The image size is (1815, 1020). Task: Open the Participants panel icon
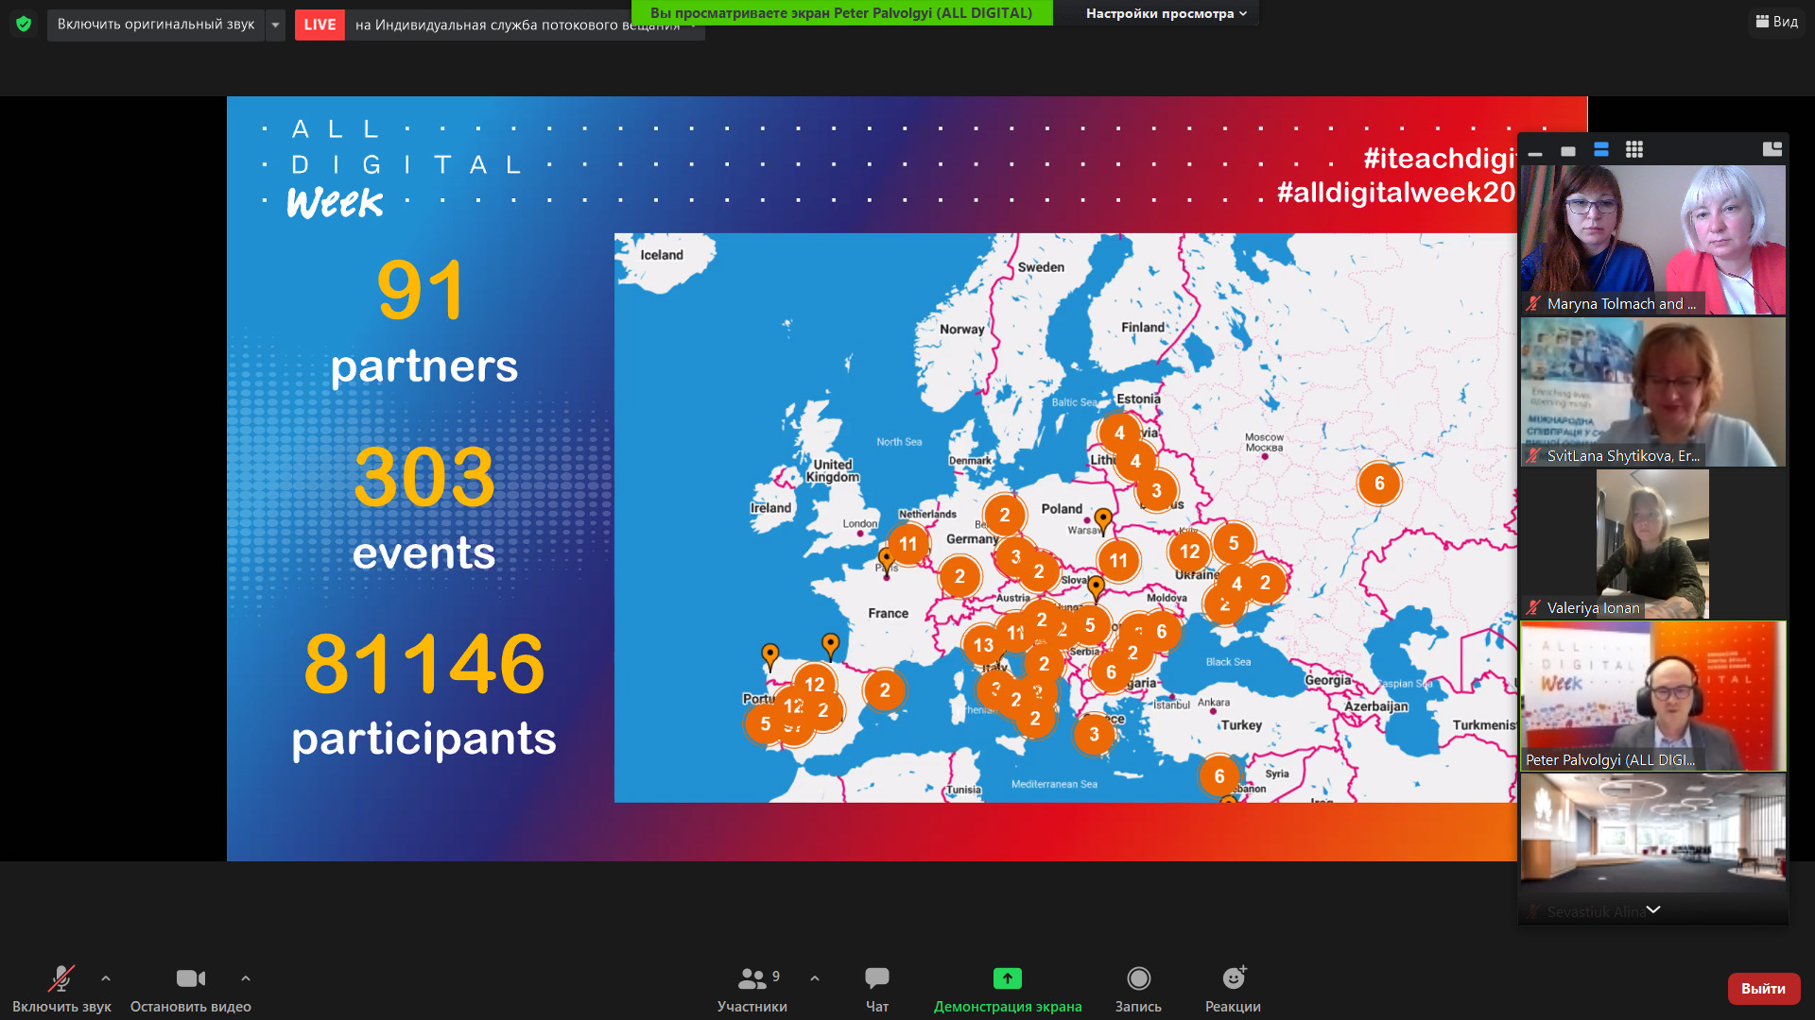pos(752,978)
